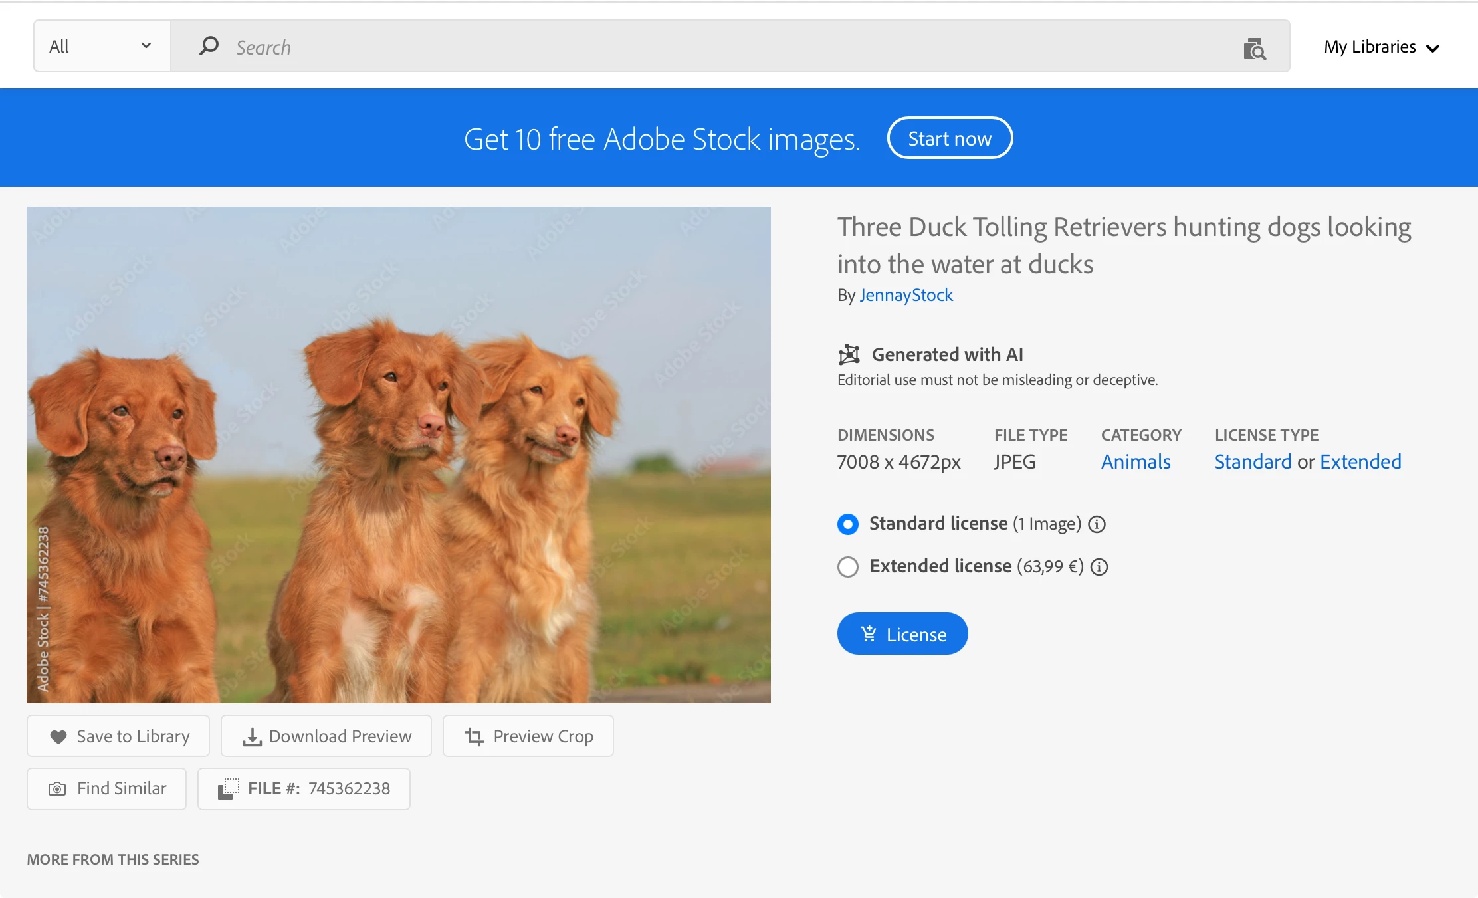
Task: Click Extended license info icon
Action: pos(1100,567)
